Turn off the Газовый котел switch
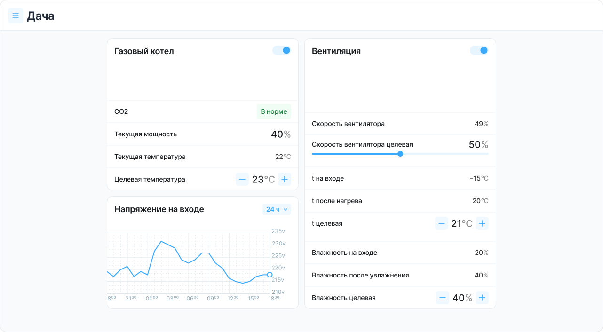Screen dimensions: 603x332 click(282, 50)
